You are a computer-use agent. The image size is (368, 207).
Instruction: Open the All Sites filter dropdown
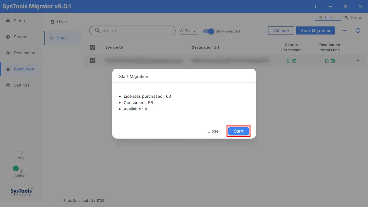click(x=189, y=31)
